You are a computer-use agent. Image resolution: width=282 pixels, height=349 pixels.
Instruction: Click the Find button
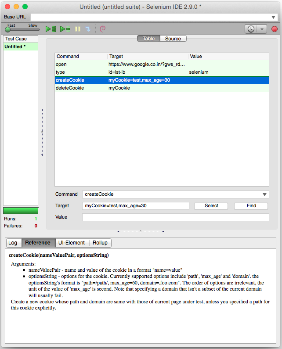coord(251,205)
